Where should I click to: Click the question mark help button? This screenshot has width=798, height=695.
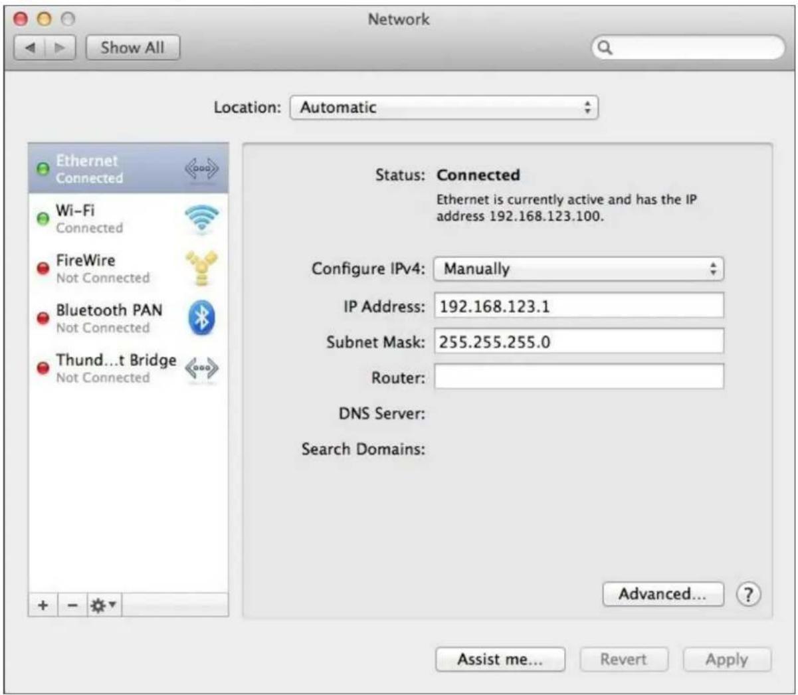pyautogui.click(x=748, y=594)
